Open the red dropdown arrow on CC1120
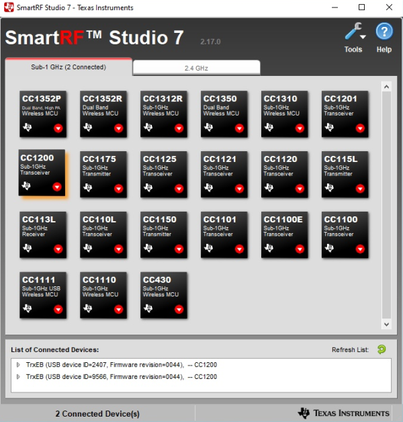 300,188
